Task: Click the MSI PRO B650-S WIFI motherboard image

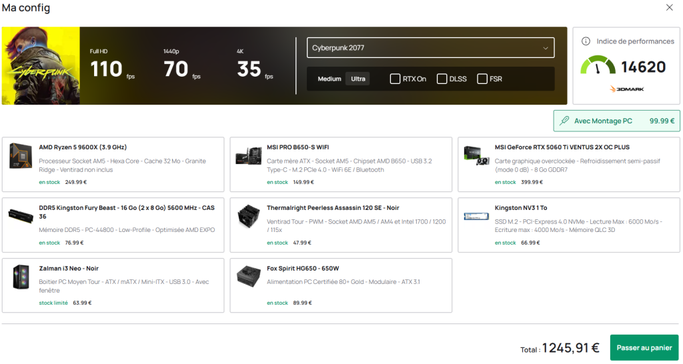Action: pyautogui.click(x=248, y=156)
